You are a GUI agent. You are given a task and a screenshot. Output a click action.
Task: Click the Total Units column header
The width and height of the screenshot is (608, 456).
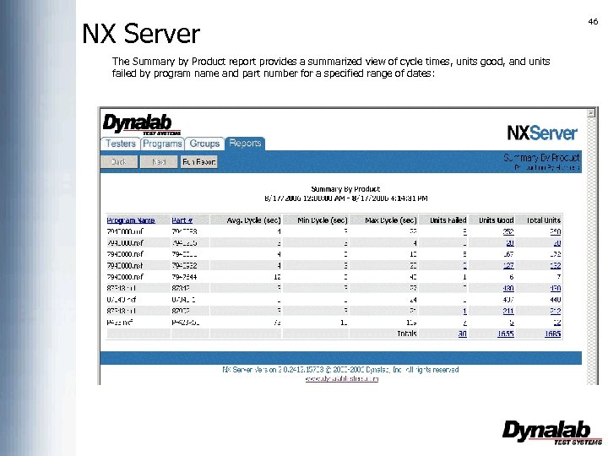point(543,220)
